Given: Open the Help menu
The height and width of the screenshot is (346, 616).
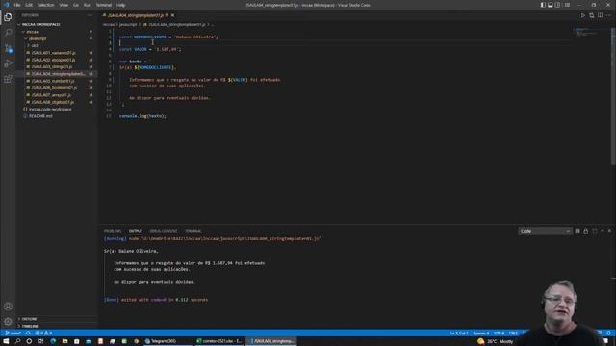Looking at the screenshot, I should point(120,5).
